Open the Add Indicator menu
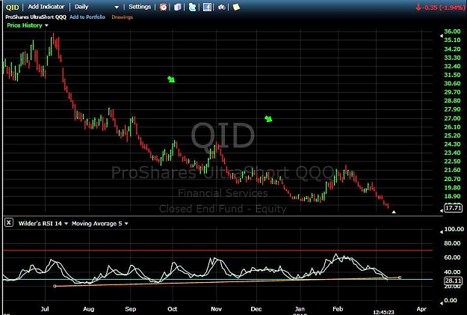Screen dimensions: 467x315 pyautogui.click(x=46, y=7)
